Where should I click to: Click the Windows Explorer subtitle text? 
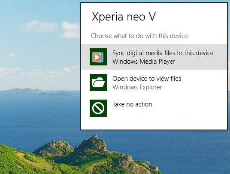137,87
